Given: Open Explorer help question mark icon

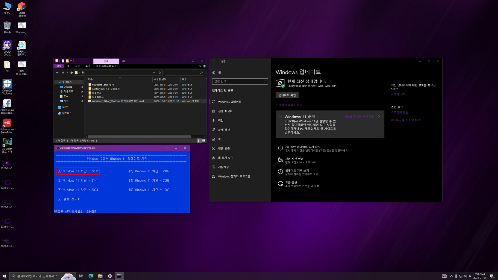Looking at the screenshot, I should [x=204, y=66].
